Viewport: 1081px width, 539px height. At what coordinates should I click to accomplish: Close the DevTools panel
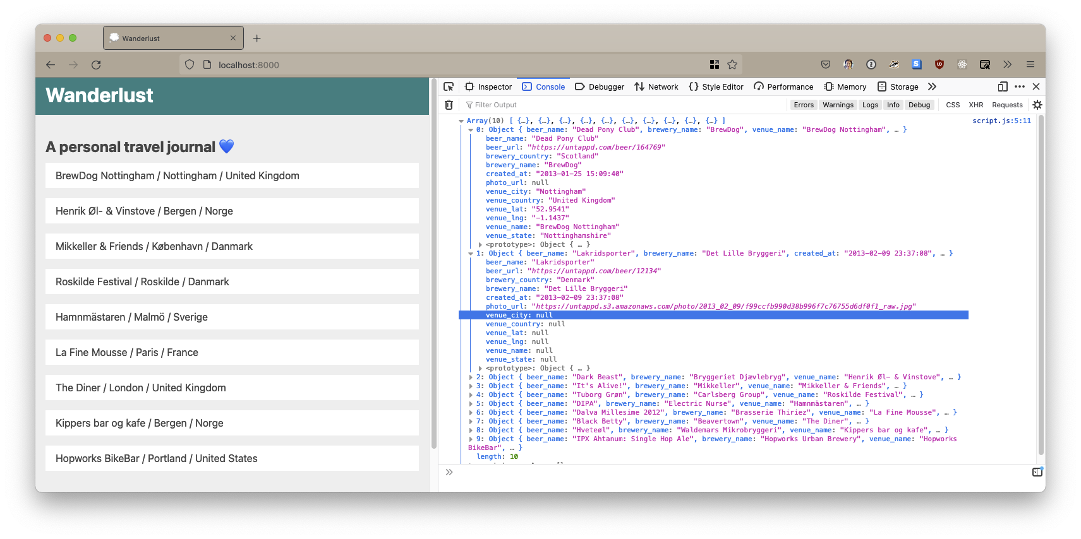(x=1036, y=86)
